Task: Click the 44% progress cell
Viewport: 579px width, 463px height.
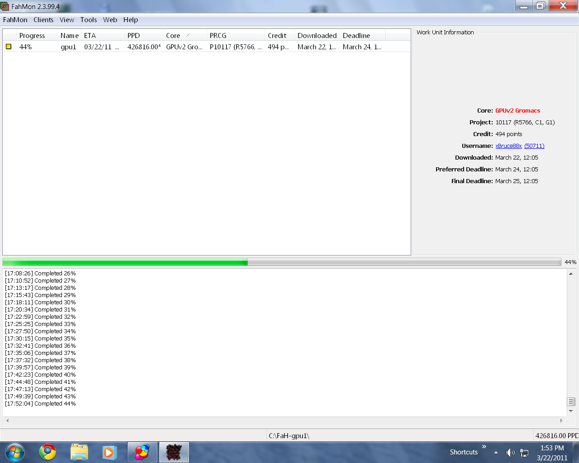Action: coord(26,47)
